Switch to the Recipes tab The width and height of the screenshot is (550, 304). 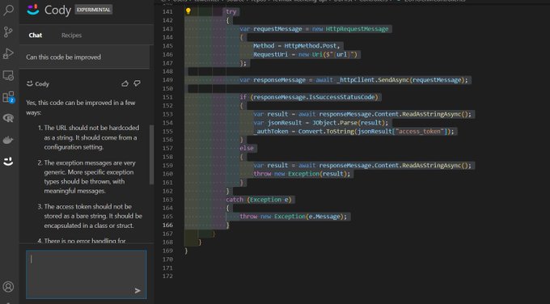click(71, 35)
